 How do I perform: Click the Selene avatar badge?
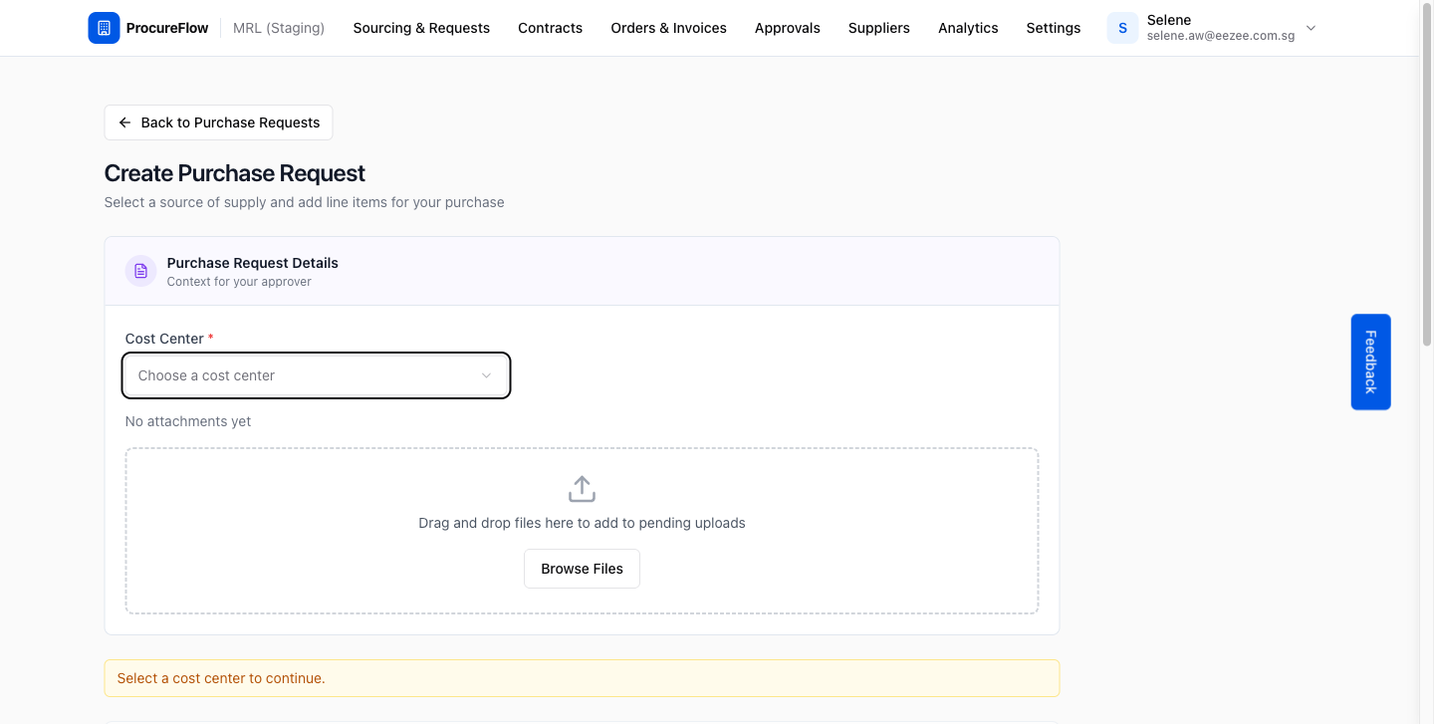[1122, 28]
